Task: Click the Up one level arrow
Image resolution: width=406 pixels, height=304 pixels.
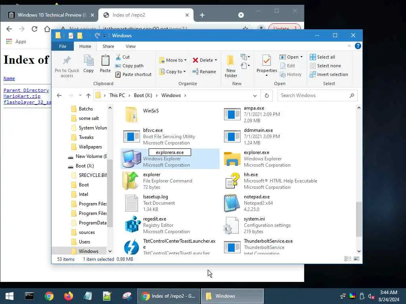Action: tap(88, 96)
